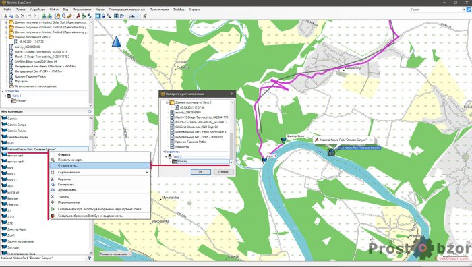
Task: Click the blue triangle position marker on map
Action: [116, 42]
